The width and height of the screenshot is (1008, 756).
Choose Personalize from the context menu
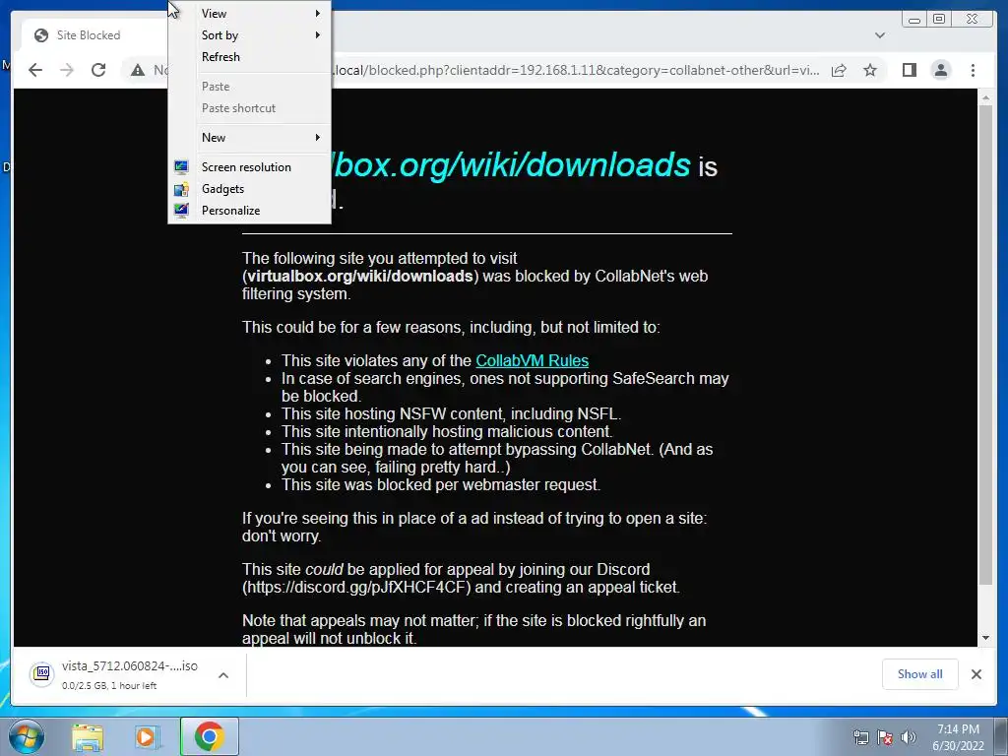pyautogui.click(x=249, y=211)
